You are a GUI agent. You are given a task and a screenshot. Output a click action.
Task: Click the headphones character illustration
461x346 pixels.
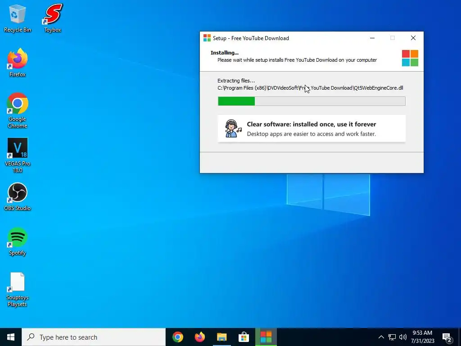(x=233, y=128)
